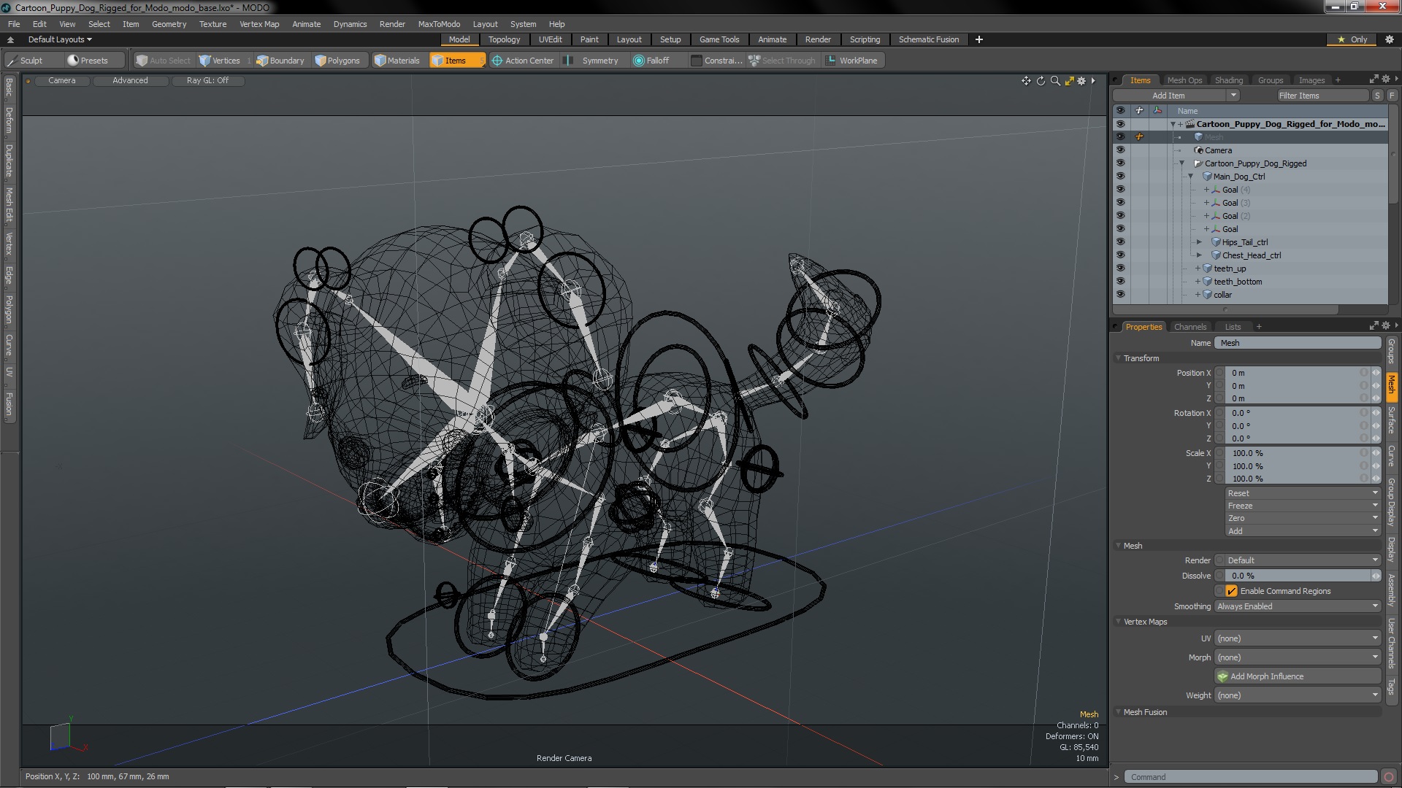
Task: Click the WorkPlane icon in toolbar
Action: [831, 61]
